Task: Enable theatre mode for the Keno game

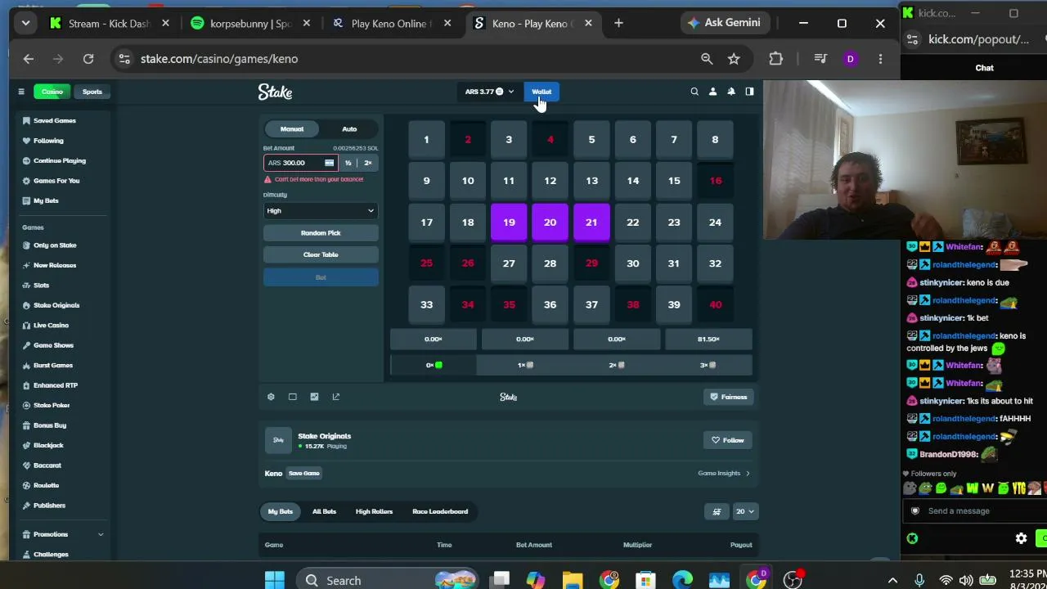Action: (x=292, y=397)
